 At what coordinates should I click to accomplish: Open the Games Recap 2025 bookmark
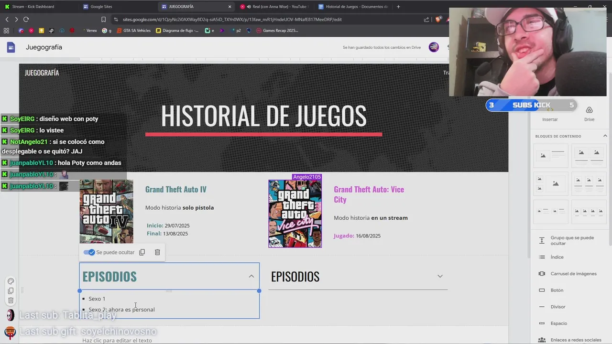pyautogui.click(x=277, y=31)
